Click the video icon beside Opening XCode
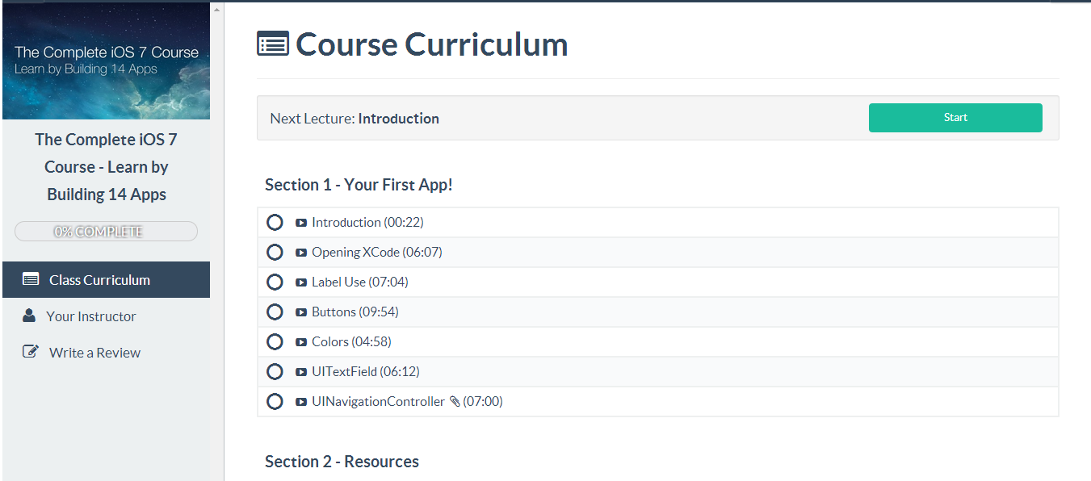Viewport: 1091px width, 481px height. [x=301, y=253]
